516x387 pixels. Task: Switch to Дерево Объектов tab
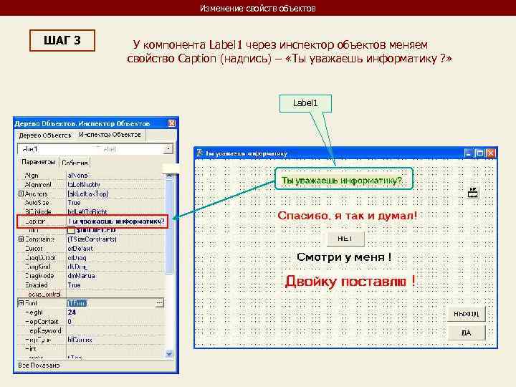pyautogui.click(x=45, y=135)
